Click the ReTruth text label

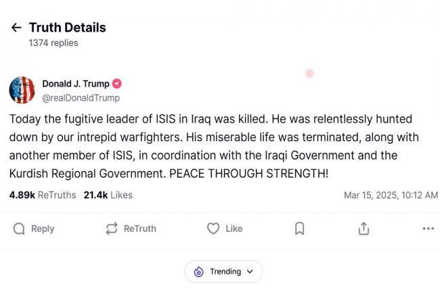coord(140,228)
